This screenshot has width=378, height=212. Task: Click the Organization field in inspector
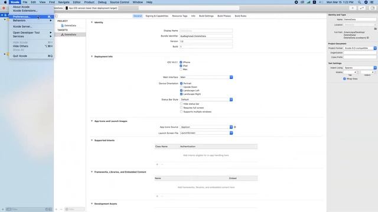[360, 52]
